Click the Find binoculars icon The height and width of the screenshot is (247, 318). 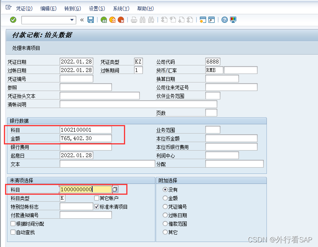click(143, 20)
